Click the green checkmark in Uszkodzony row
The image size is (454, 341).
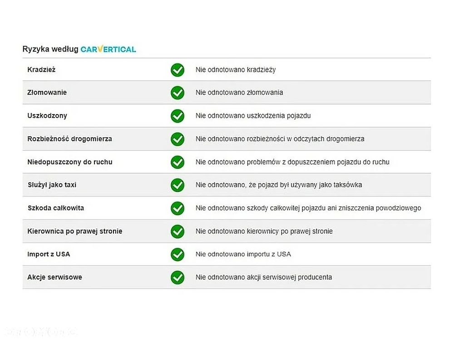(x=177, y=116)
